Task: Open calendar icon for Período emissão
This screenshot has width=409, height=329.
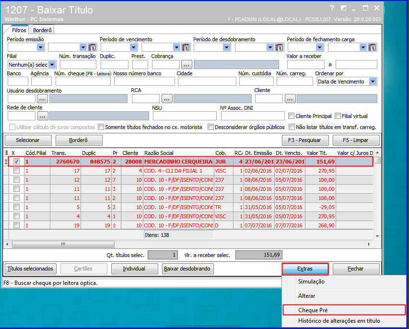Action: (92, 47)
